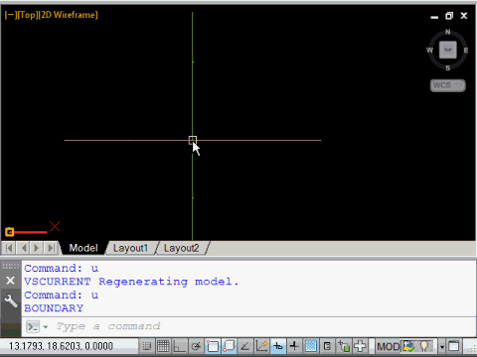The height and width of the screenshot is (357, 477).
Task: Click the lightbulb Isolate Objects icon
Action: coord(424,346)
